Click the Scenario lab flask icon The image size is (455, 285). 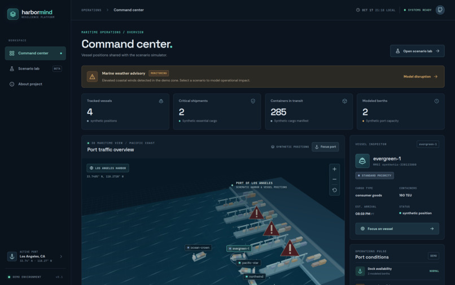(12, 68)
